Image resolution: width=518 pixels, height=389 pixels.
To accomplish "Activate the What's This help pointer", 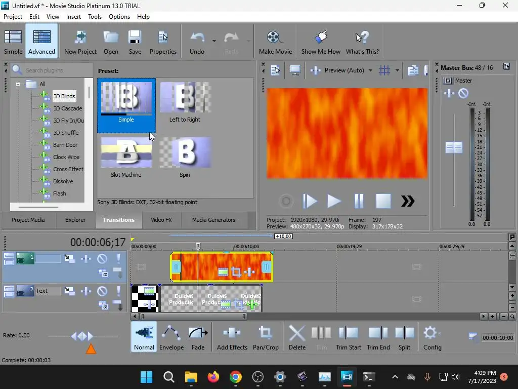I will point(362,42).
